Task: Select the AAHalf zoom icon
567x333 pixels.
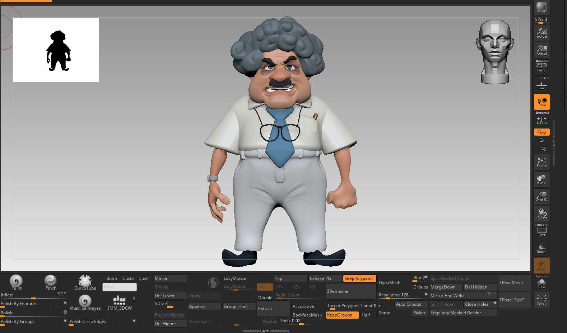Action: tap(542, 50)
